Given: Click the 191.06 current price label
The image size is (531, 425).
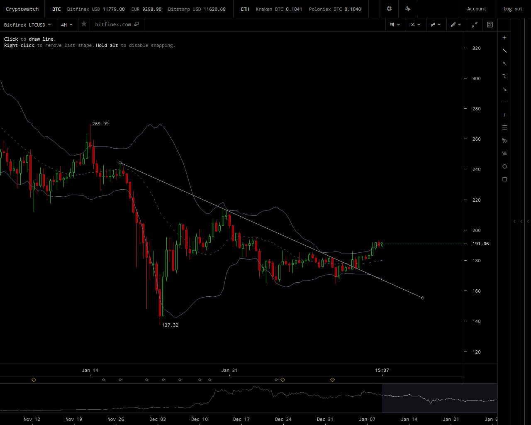Looking at the screenshot, I should pos(480,244).
